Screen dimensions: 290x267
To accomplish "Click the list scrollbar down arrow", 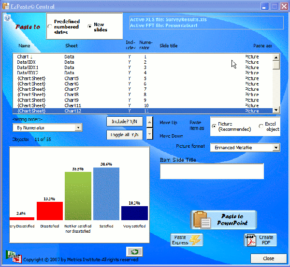I will 276,110.
